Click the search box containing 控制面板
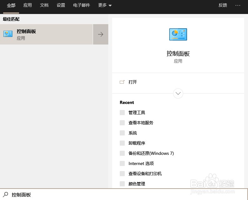 (124, 195)
